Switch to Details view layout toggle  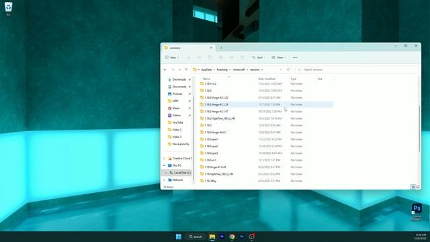tap(413, 187)
